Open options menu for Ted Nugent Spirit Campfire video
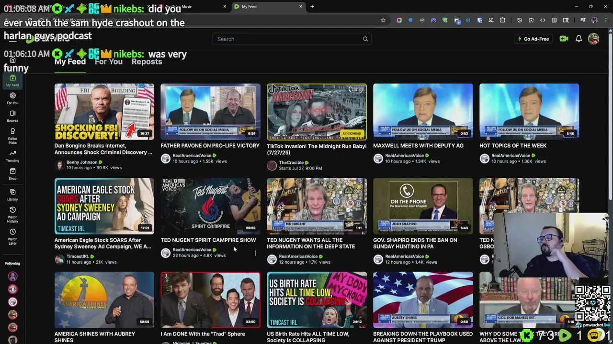613x344 pixels. pos(255,253)
